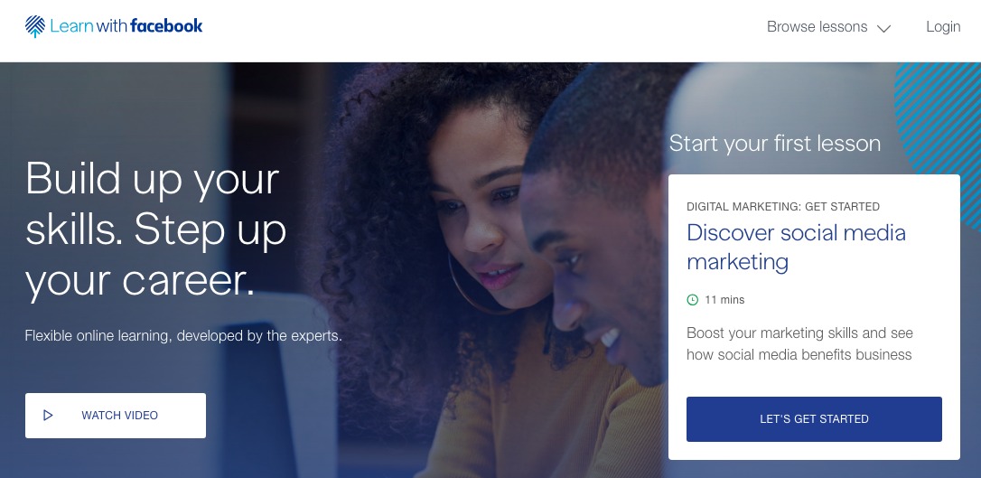Click the Learn with Facebook tree logo icon
Screen dimensions: 981x478
point(35,26)
